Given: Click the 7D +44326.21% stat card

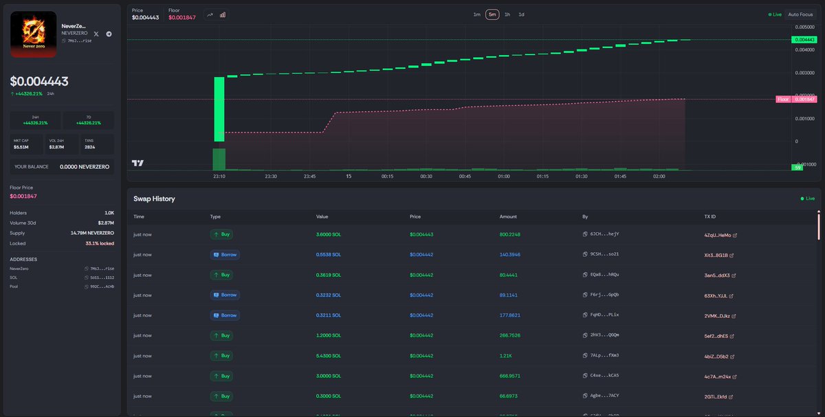Looking at the screenshot, I should 89,120.
